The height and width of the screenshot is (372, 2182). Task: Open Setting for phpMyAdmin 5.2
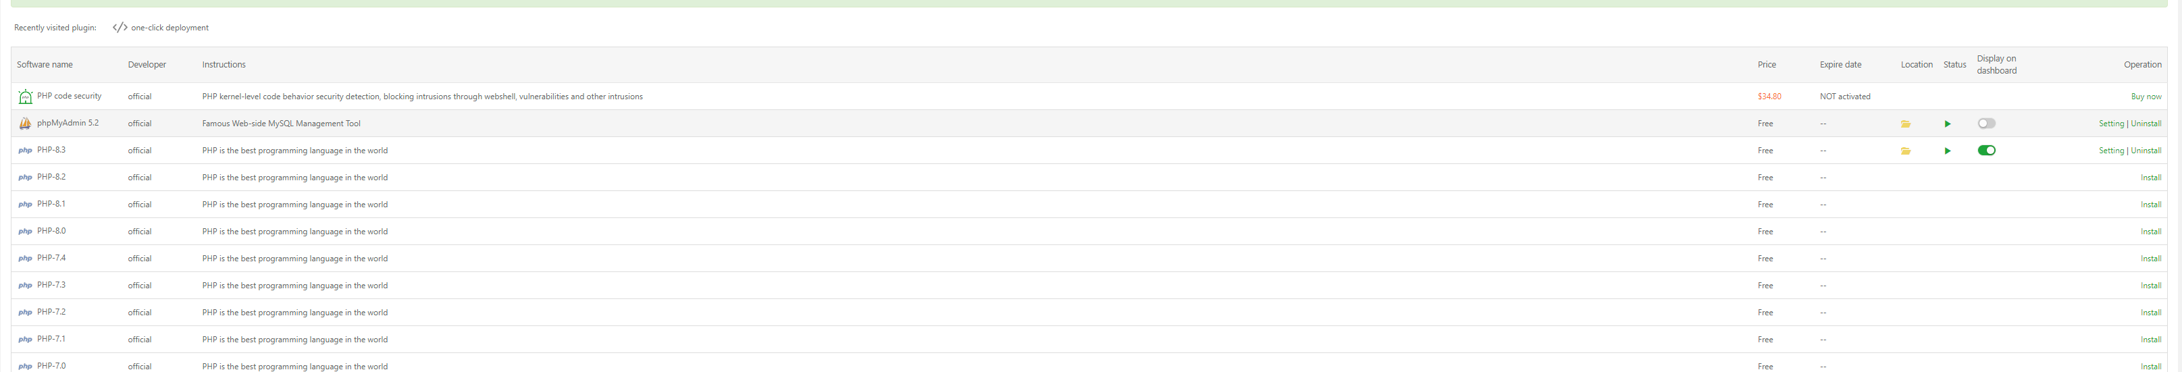pyautogui.click(x=2111, y=124)
